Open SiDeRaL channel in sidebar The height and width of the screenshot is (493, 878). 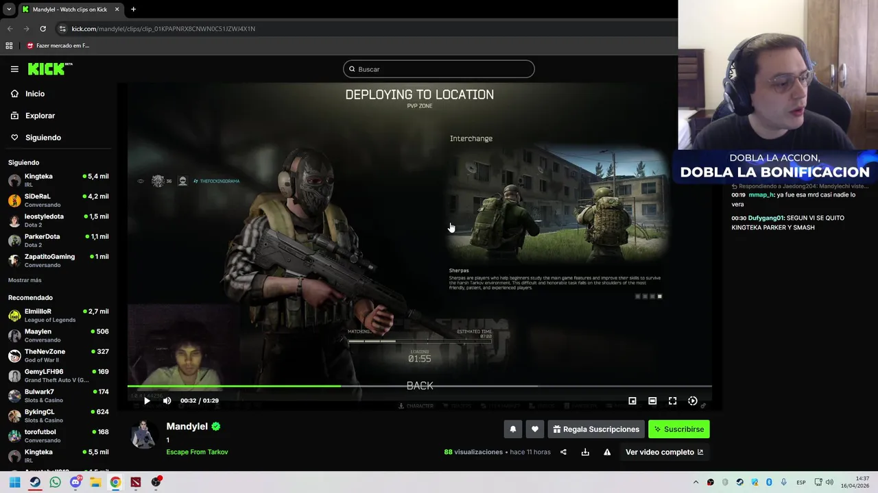[x=58, y=200]
